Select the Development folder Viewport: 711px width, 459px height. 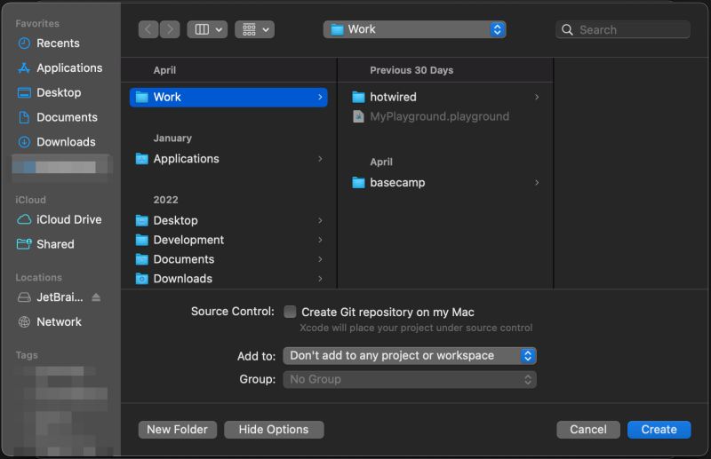[228, 240]
